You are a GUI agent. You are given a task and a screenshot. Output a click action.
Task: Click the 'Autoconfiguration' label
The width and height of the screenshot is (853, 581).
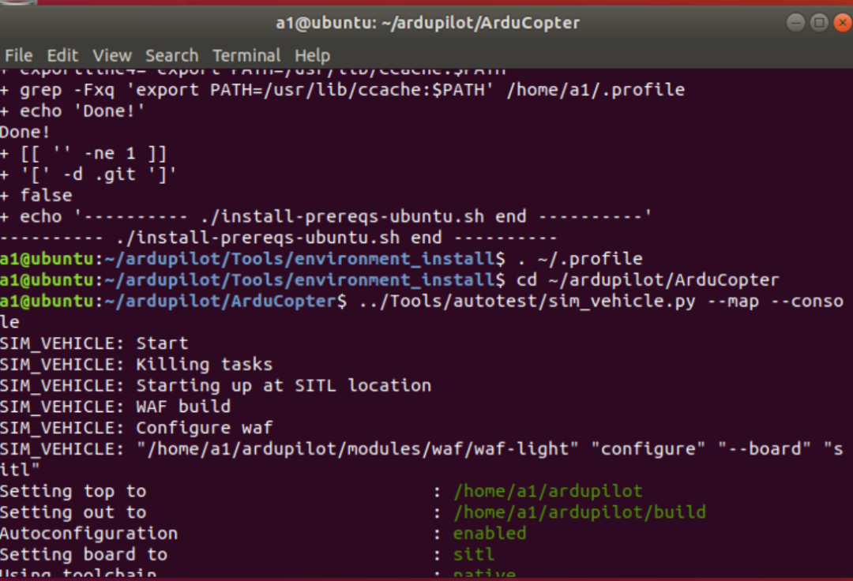tap(88, 534)
